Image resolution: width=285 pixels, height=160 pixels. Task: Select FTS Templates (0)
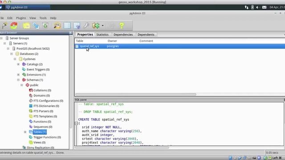pos(45,116)
